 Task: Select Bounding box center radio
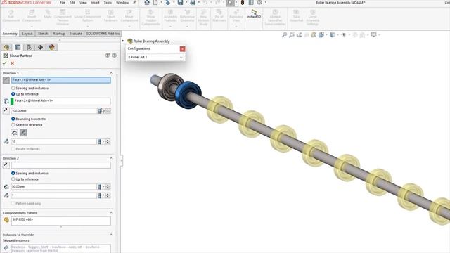tap(13, 119)
